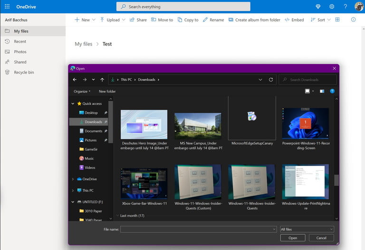
Task: Click the navigation pane scrollbar thumb
Action: 111,122
